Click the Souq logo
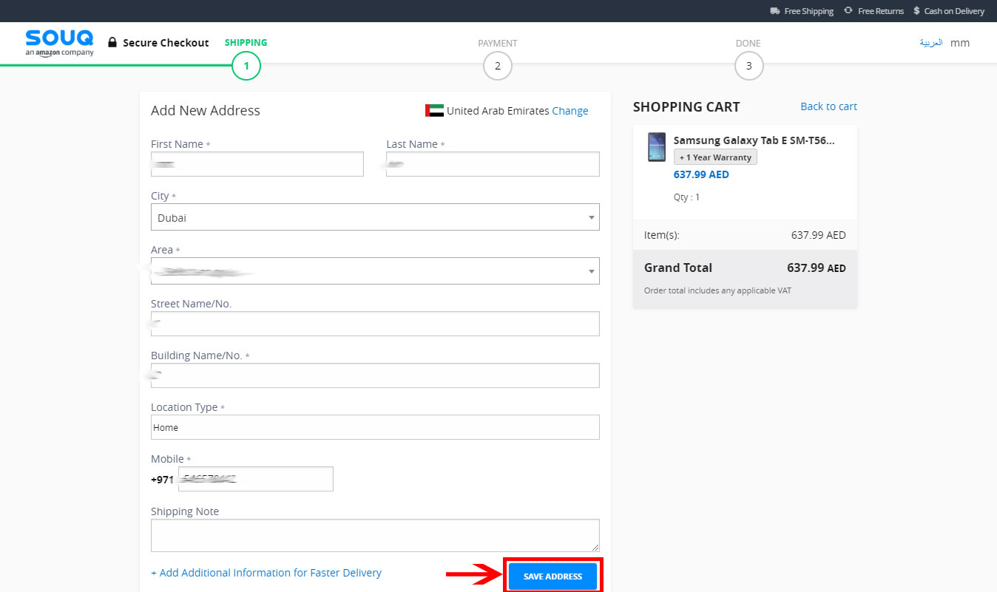The height and width of the screenshot is (592, 997). point(59,42)
